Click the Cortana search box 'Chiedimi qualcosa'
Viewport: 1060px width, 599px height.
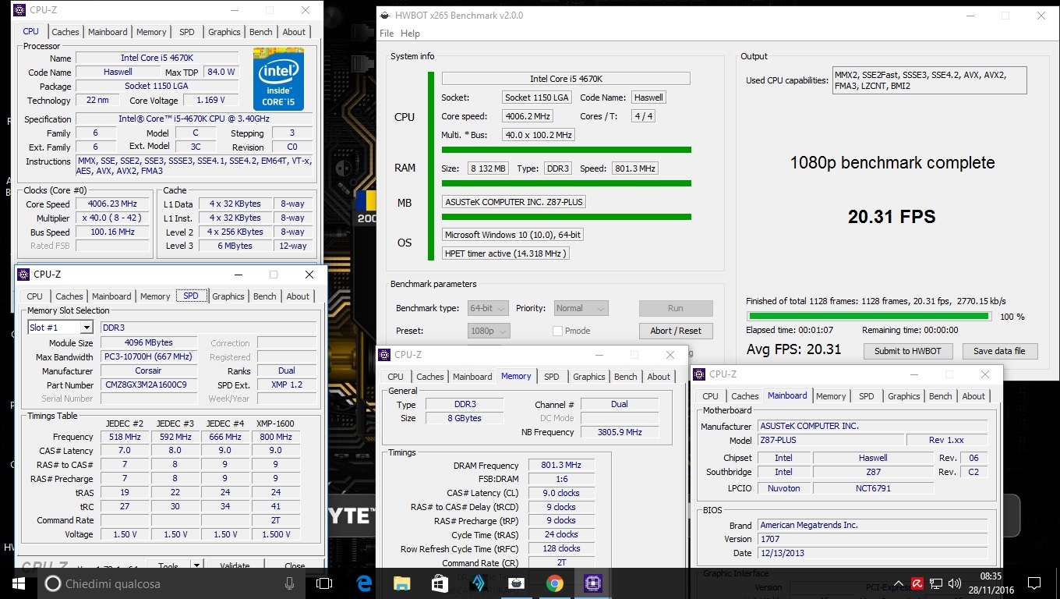click(168, 583)
